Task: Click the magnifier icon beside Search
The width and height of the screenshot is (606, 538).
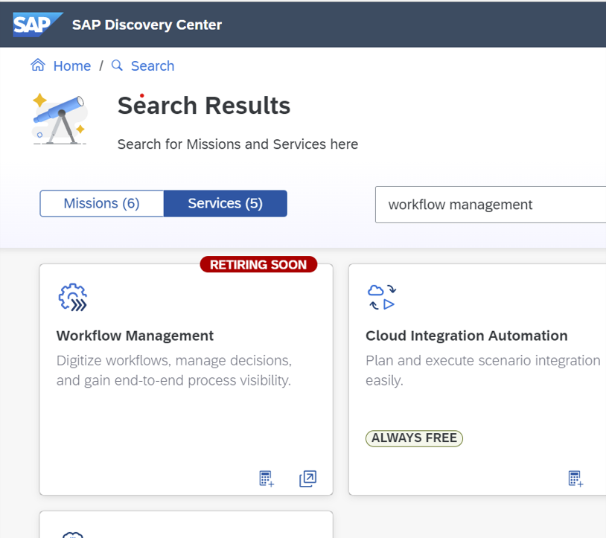Action: (117, 65)
